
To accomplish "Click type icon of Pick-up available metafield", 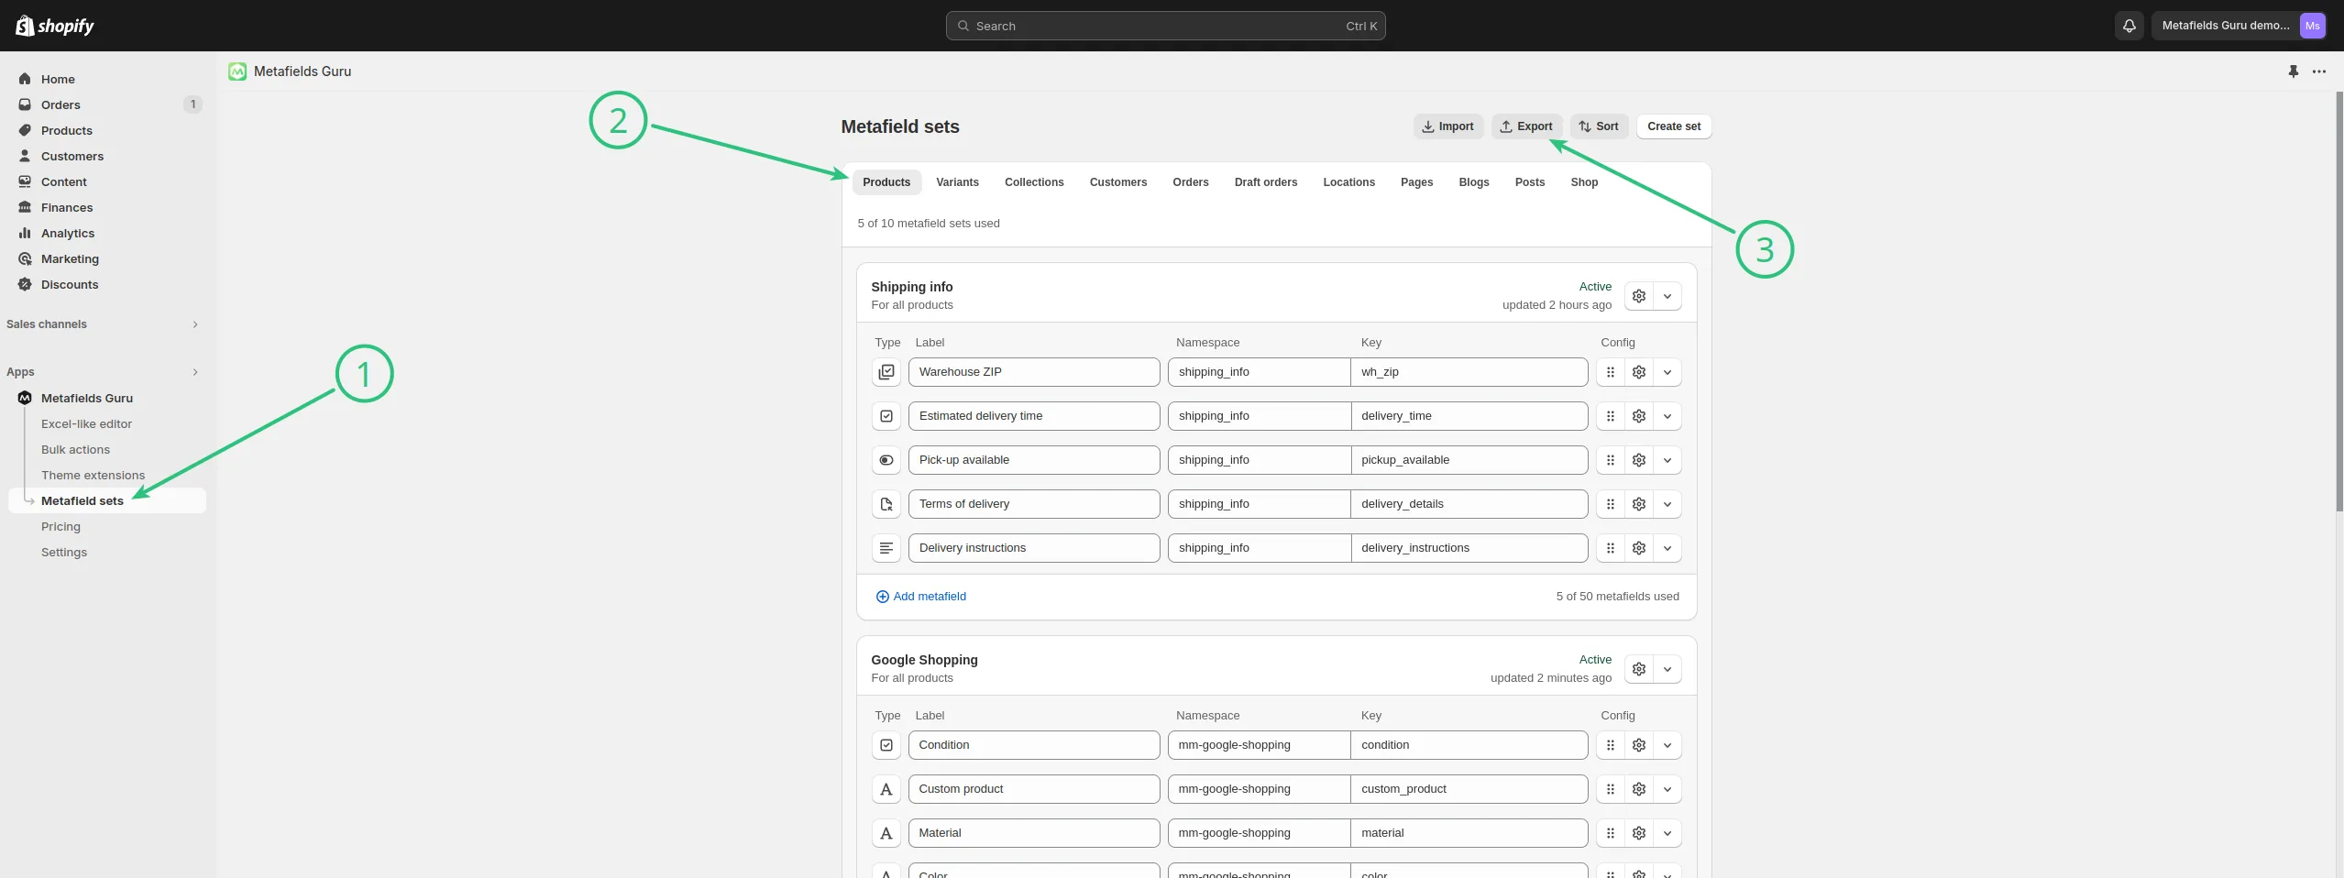I will (886, 460).
